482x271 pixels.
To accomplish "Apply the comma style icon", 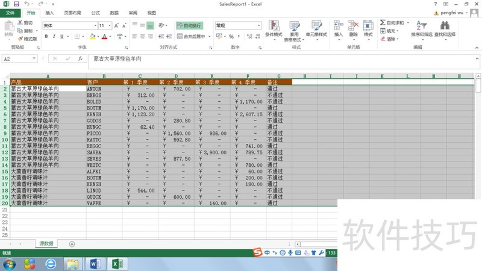I will tap(239, 36).
